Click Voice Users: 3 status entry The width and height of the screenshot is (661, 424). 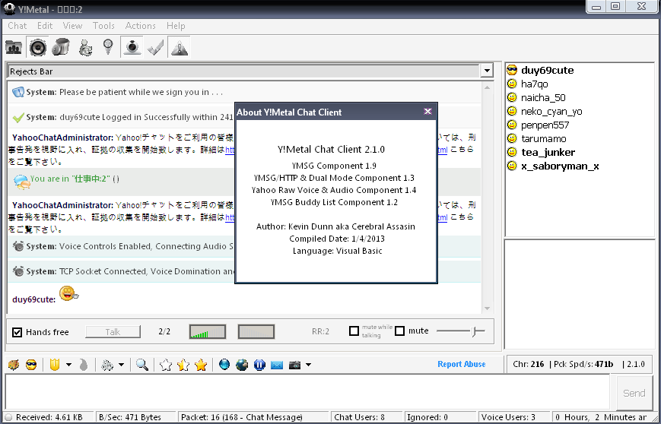tap(514, 417)
